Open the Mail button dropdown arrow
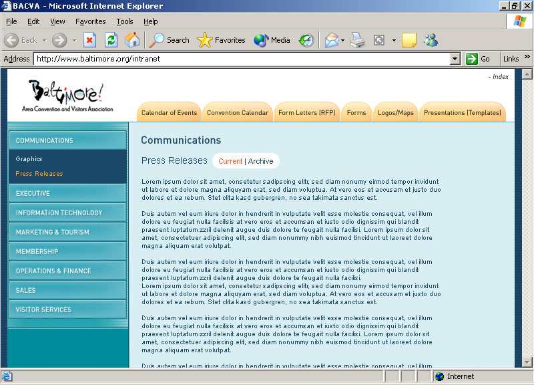The image size is (534, 385). tap(342, 40)
